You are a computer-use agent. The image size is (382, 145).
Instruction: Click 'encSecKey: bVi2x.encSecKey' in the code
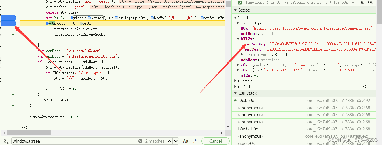coord(81,34)
